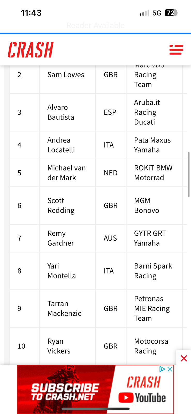
Task: Tap the YouTube play logo in ad
Action: pyautogui.click(x=126, y=398)
